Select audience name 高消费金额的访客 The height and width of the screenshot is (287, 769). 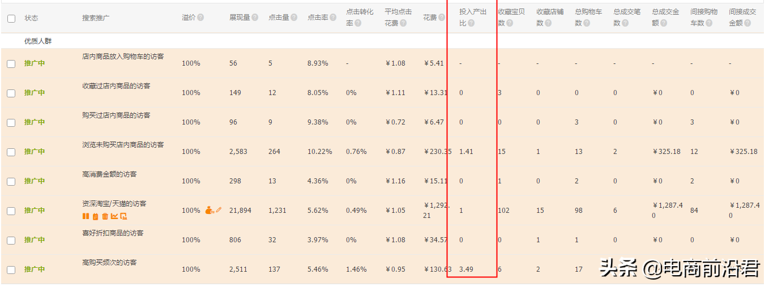point(109,174)
